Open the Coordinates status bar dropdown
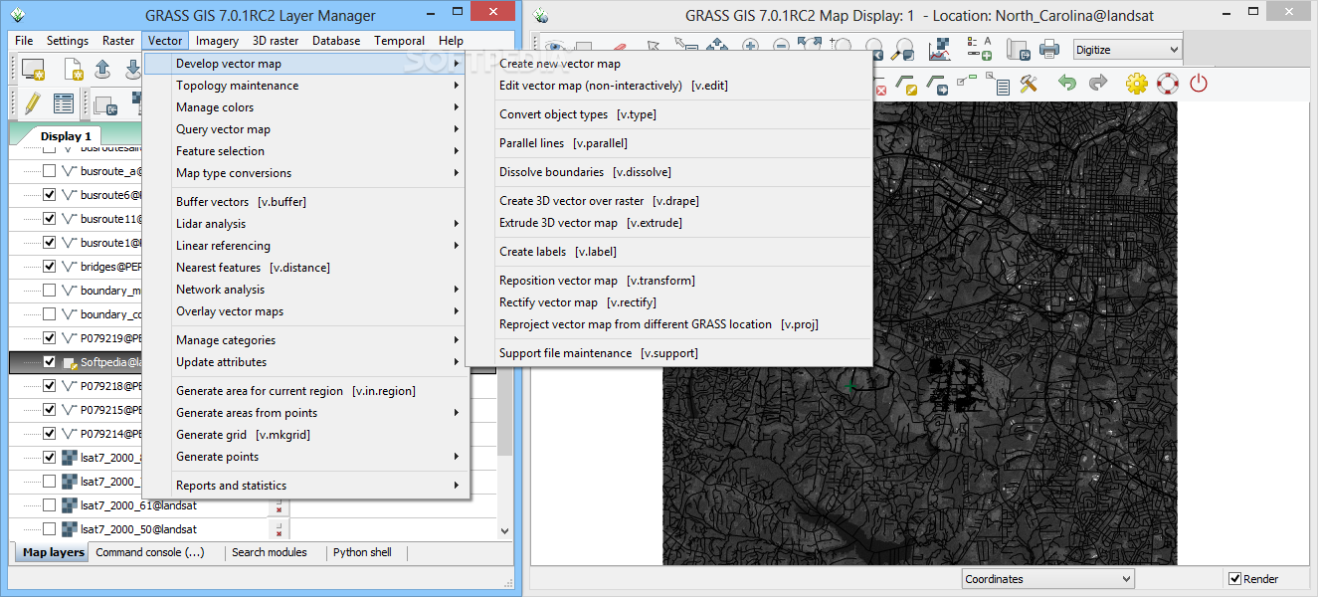 coord(1048,579)
